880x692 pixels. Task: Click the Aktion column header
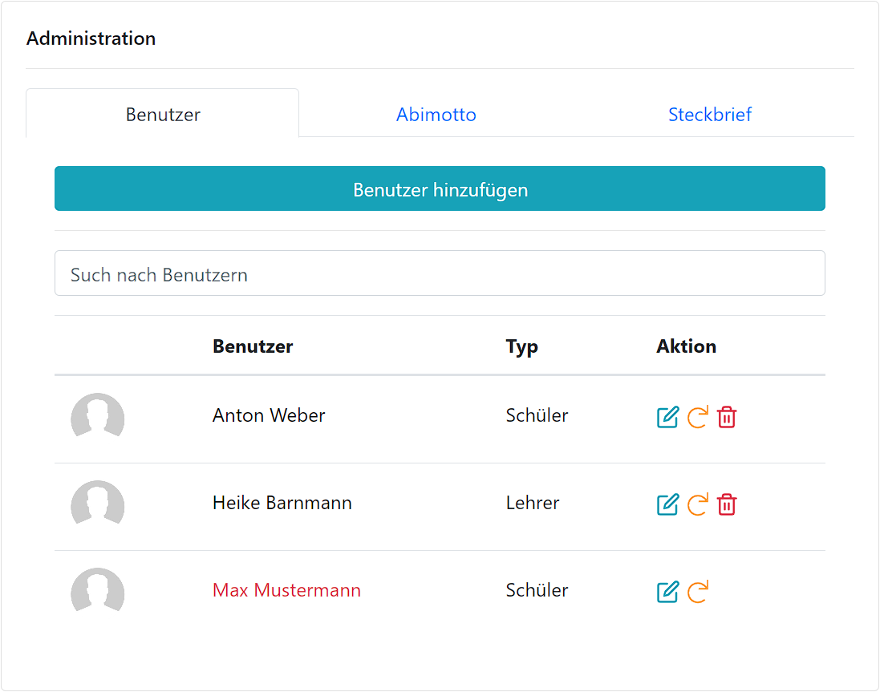pyautogui.click(x=687, y=346)
